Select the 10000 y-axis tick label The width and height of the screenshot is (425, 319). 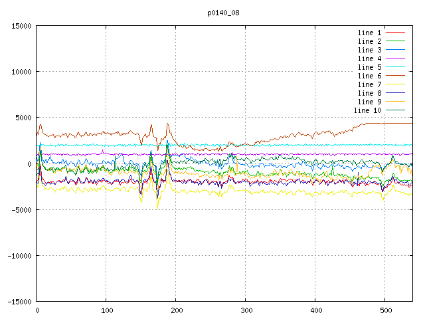(x=21, y=72)
